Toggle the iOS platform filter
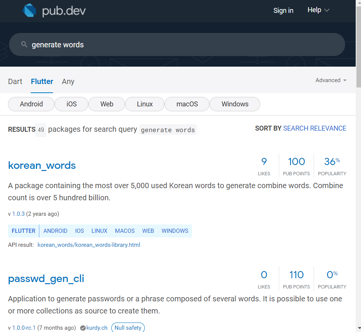The image size is (361, 332). [x=71, y=104]
